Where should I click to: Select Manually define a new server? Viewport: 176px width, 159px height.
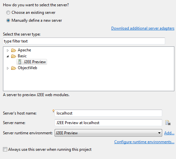[8, 20]
